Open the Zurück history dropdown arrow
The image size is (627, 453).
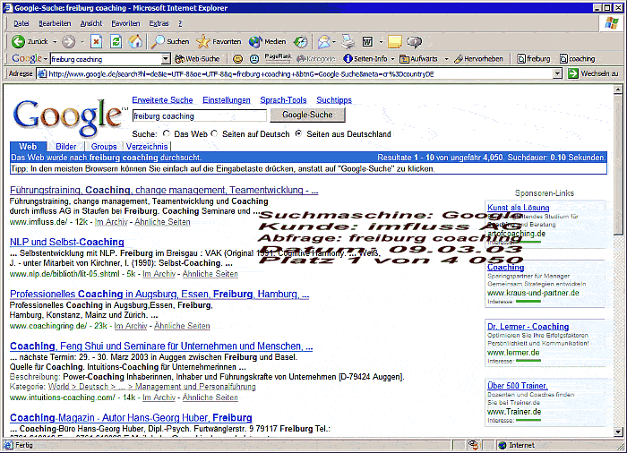point(55,41)
